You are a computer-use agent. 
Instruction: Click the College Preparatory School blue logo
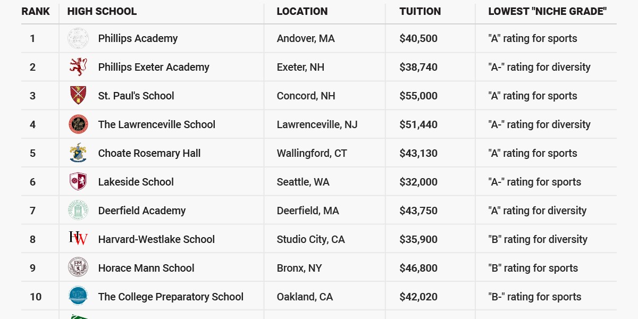(x=78, y=296)
